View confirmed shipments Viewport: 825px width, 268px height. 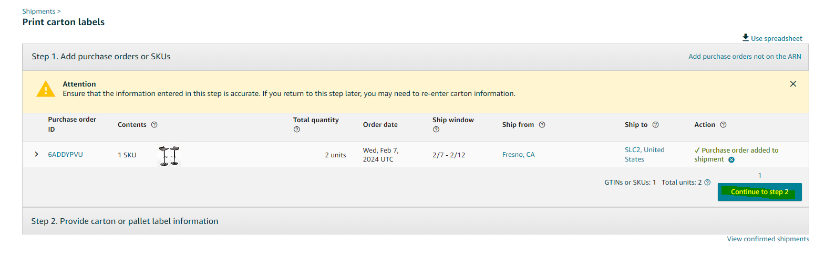[x=768, y=239]
